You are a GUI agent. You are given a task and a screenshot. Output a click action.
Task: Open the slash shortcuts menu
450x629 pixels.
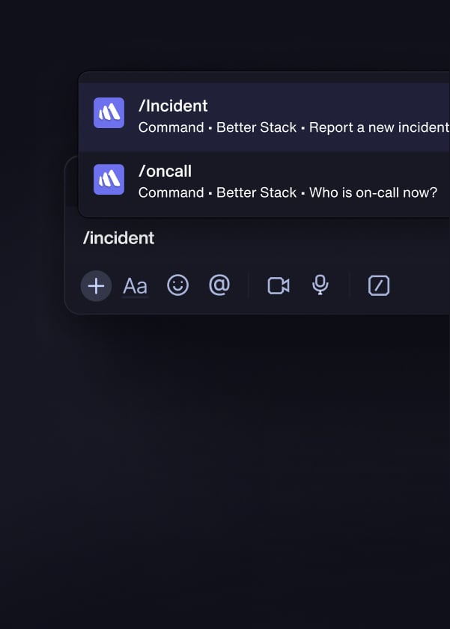click(x=379, y=285)
